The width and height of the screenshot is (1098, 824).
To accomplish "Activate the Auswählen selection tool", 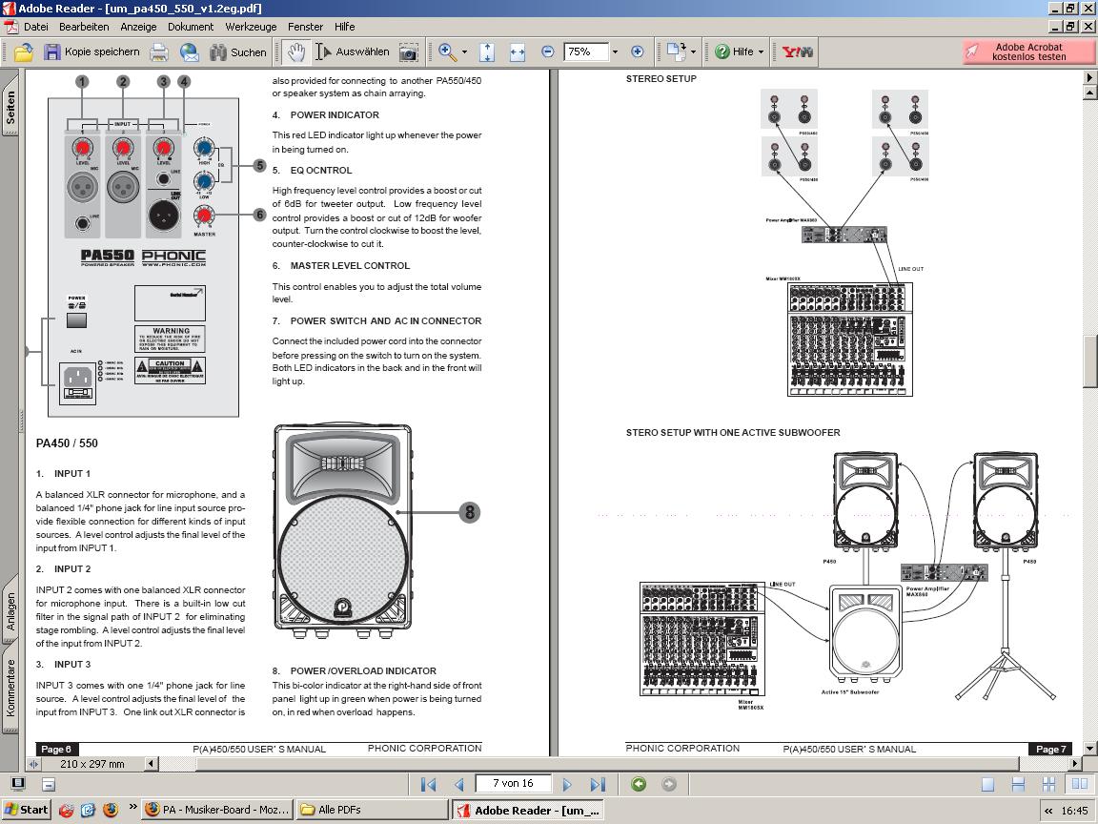I will (x=353, y=51).
